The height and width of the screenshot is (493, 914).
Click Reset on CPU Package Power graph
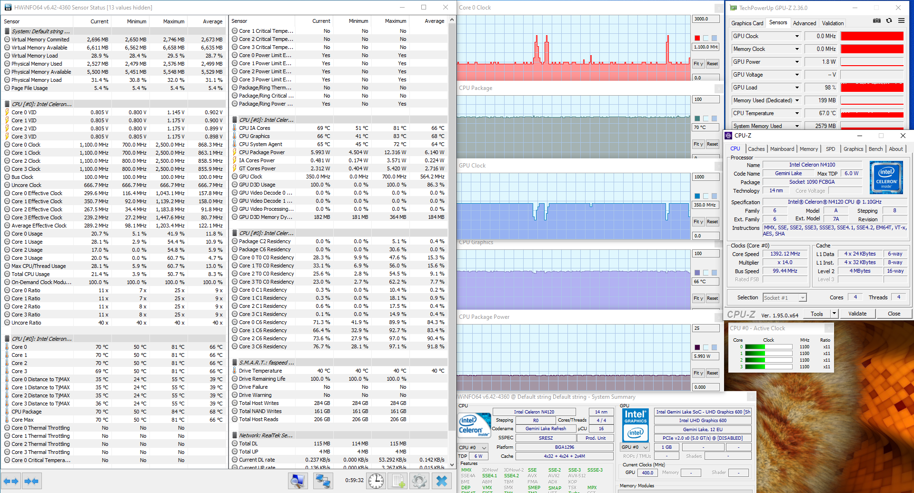(712, 373)
